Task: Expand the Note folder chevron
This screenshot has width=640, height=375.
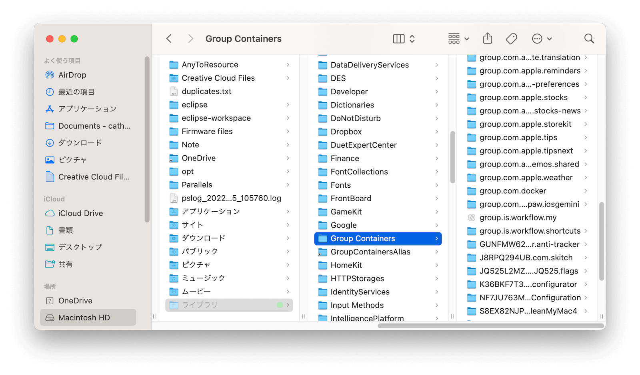Action: click(288, 145)
